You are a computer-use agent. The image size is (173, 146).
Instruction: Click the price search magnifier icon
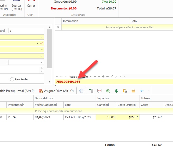(x=108, y=91)
